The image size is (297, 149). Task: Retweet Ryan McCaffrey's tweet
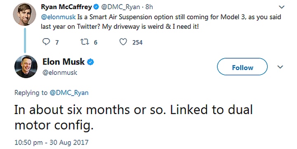coord(85,42)
